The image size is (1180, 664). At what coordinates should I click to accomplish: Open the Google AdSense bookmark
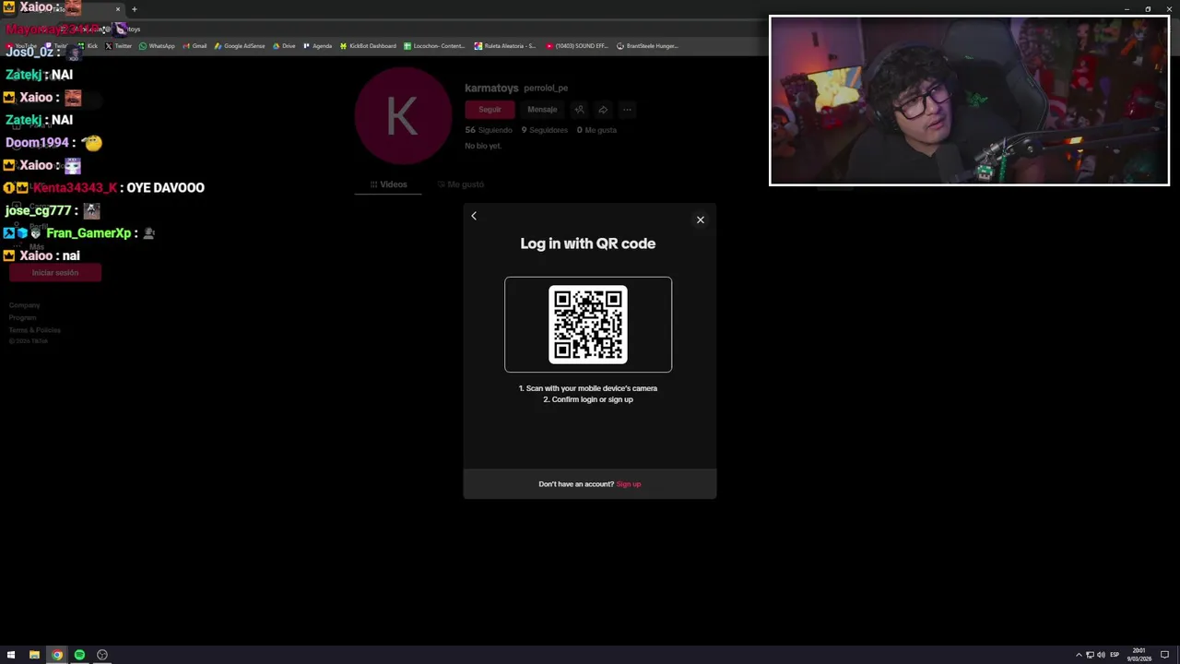click(240, 46)
